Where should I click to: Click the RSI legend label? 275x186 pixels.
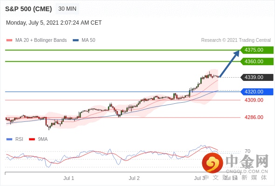(x=19, y=139)
